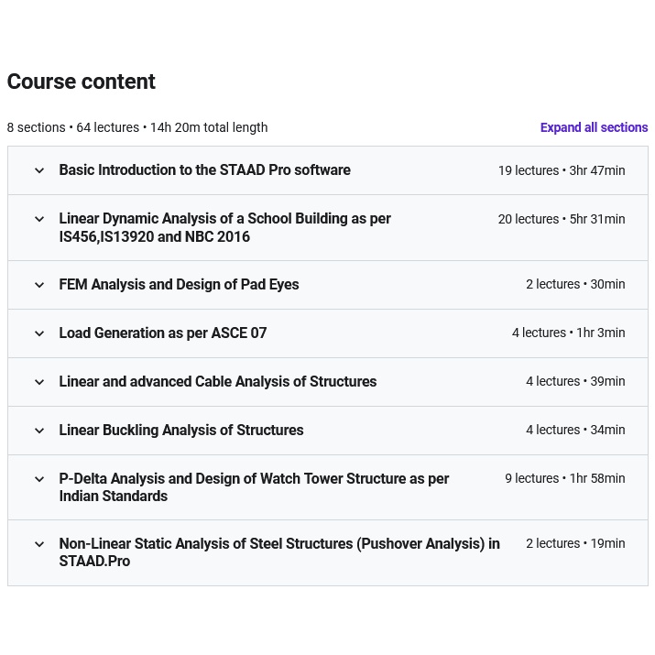The width and height of the screenshot is (655, 655).
Task: Select Linear and advanced Cable Analysis title
Action: click(x=217, y=382)
